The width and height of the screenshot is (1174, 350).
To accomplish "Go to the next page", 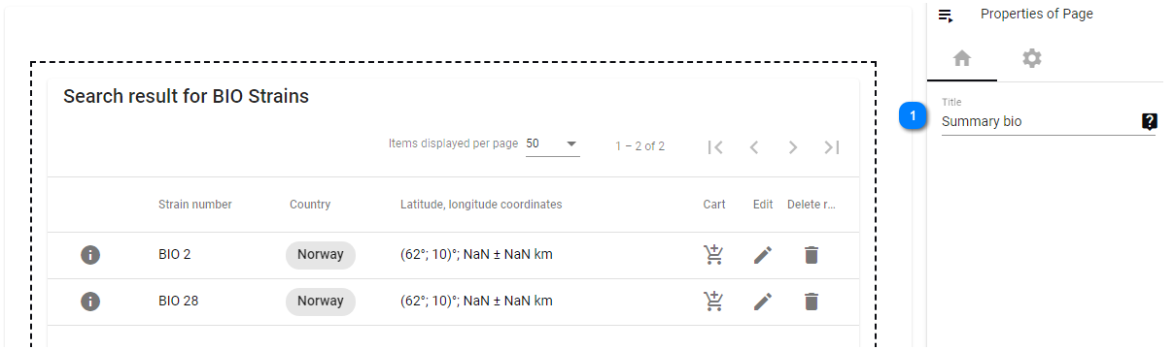I will pyautogui.click(x=793, y=147).
